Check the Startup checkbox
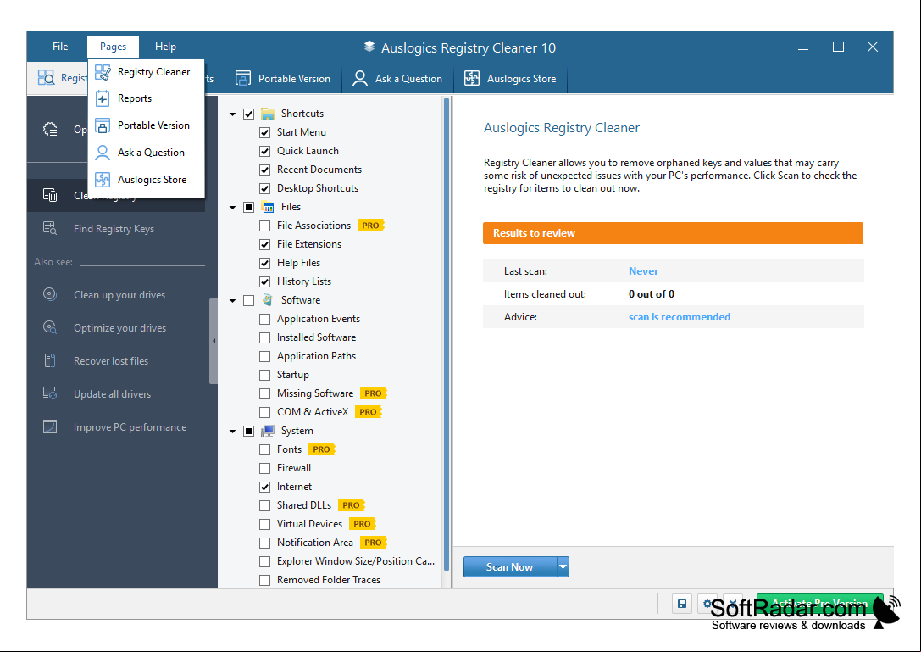Image resolution: width=921 pixels, height=652 pixels. (x=265, y=375)
